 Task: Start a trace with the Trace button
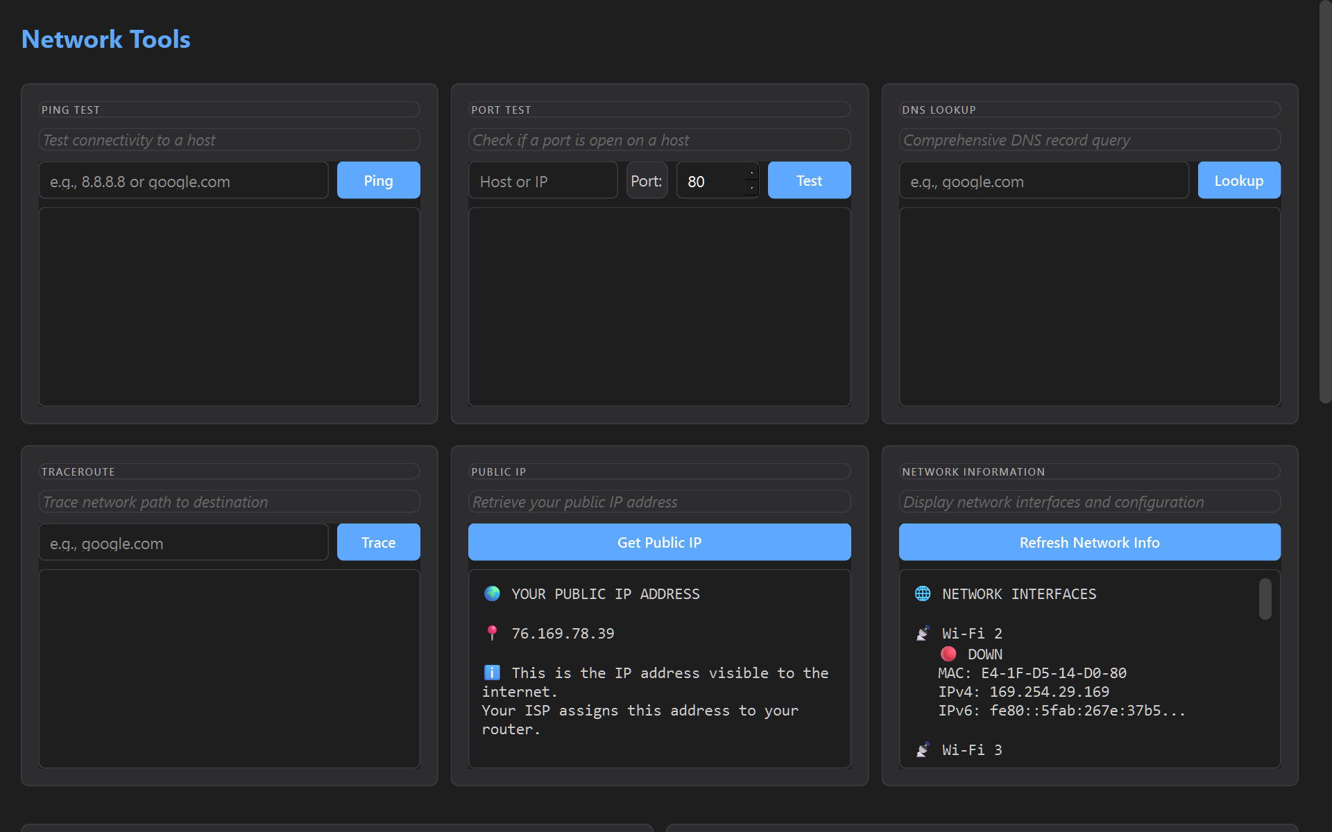(378, 542)
